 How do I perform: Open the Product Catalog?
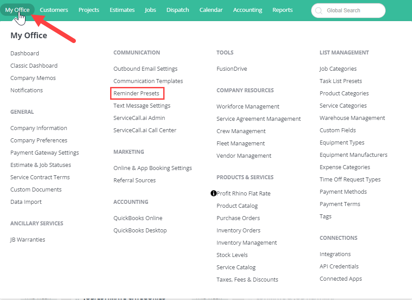coord(237,206)
